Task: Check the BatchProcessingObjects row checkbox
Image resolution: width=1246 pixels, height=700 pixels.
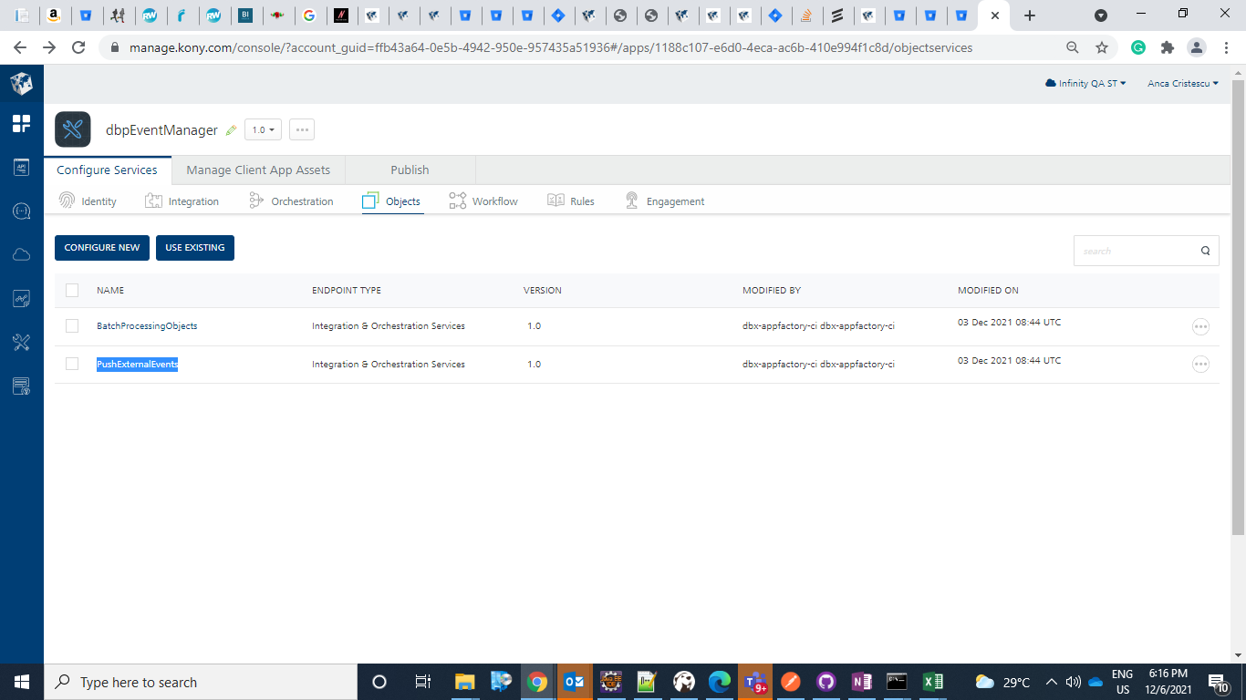Action: [x=72, y=325]
